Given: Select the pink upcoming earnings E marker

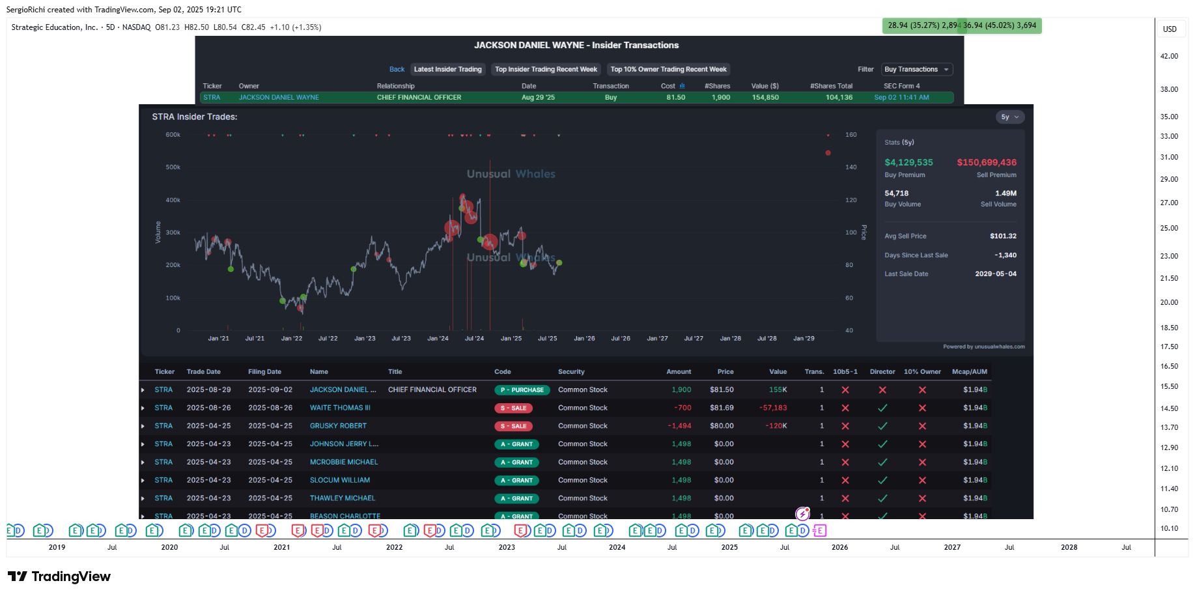Looking at the screenshot, I should (x=820, y=531).
